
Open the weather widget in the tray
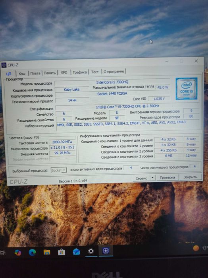point(200,248)
